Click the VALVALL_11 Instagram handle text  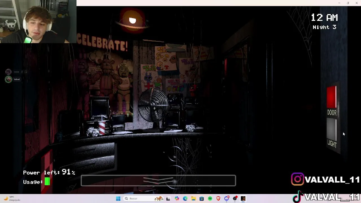coord(332,180)
